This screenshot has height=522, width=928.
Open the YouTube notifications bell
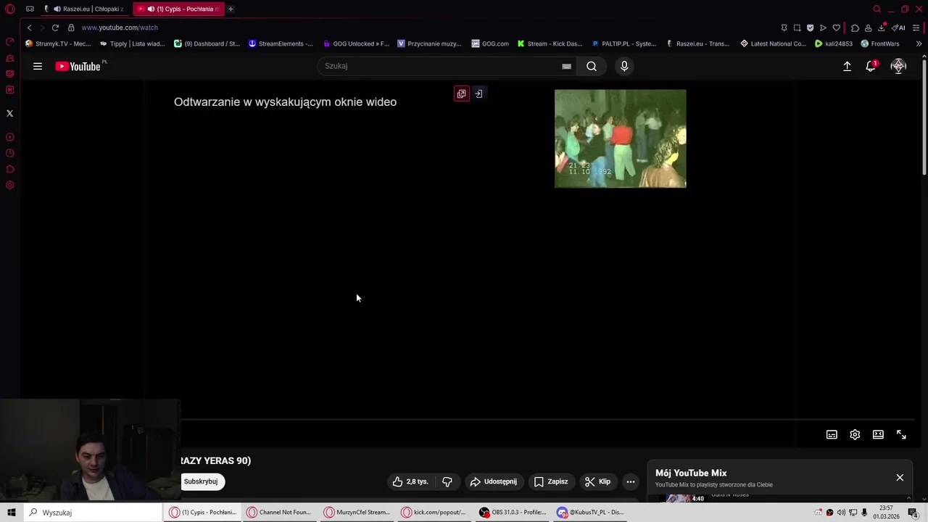coord(871,66)
